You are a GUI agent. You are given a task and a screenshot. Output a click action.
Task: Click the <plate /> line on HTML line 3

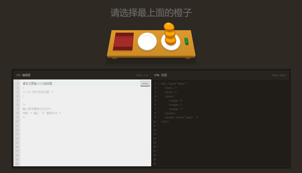(x=171, y=92)
